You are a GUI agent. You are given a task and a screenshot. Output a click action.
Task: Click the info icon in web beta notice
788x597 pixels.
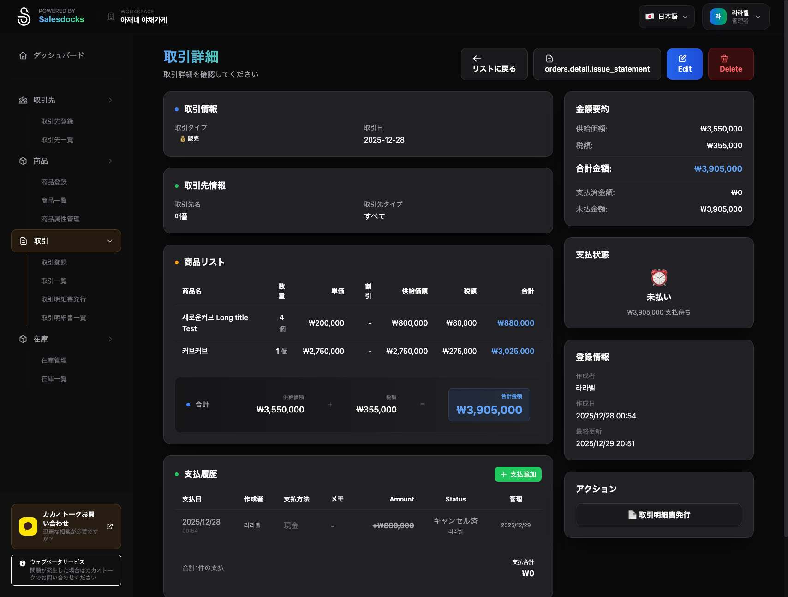click(x=23, y=563)
